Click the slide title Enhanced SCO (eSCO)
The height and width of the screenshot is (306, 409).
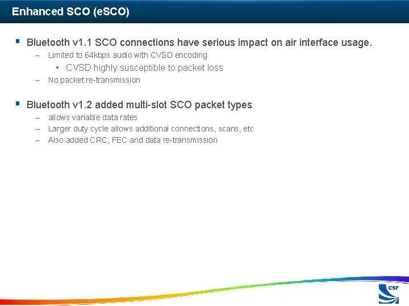click(x=70, y=12)
